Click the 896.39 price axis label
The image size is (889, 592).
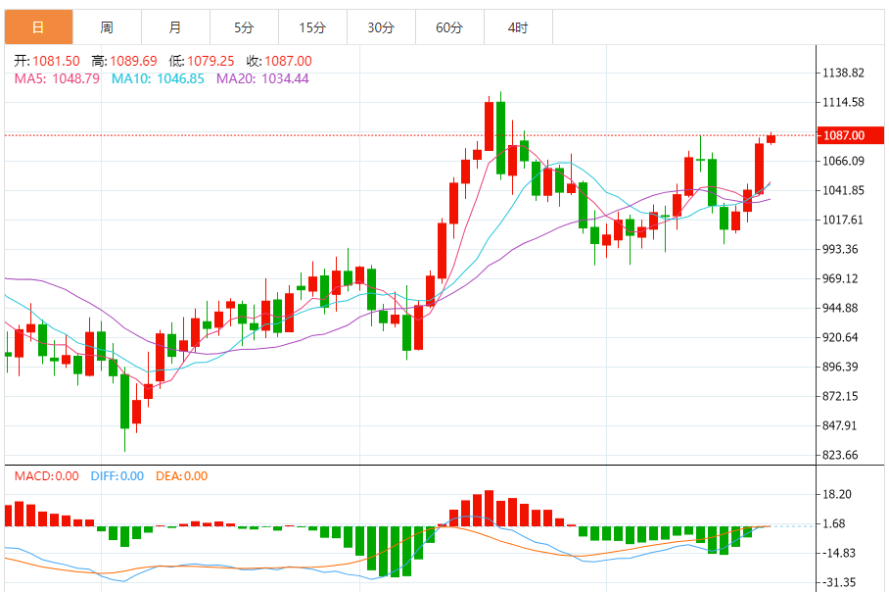pos(840,367)
